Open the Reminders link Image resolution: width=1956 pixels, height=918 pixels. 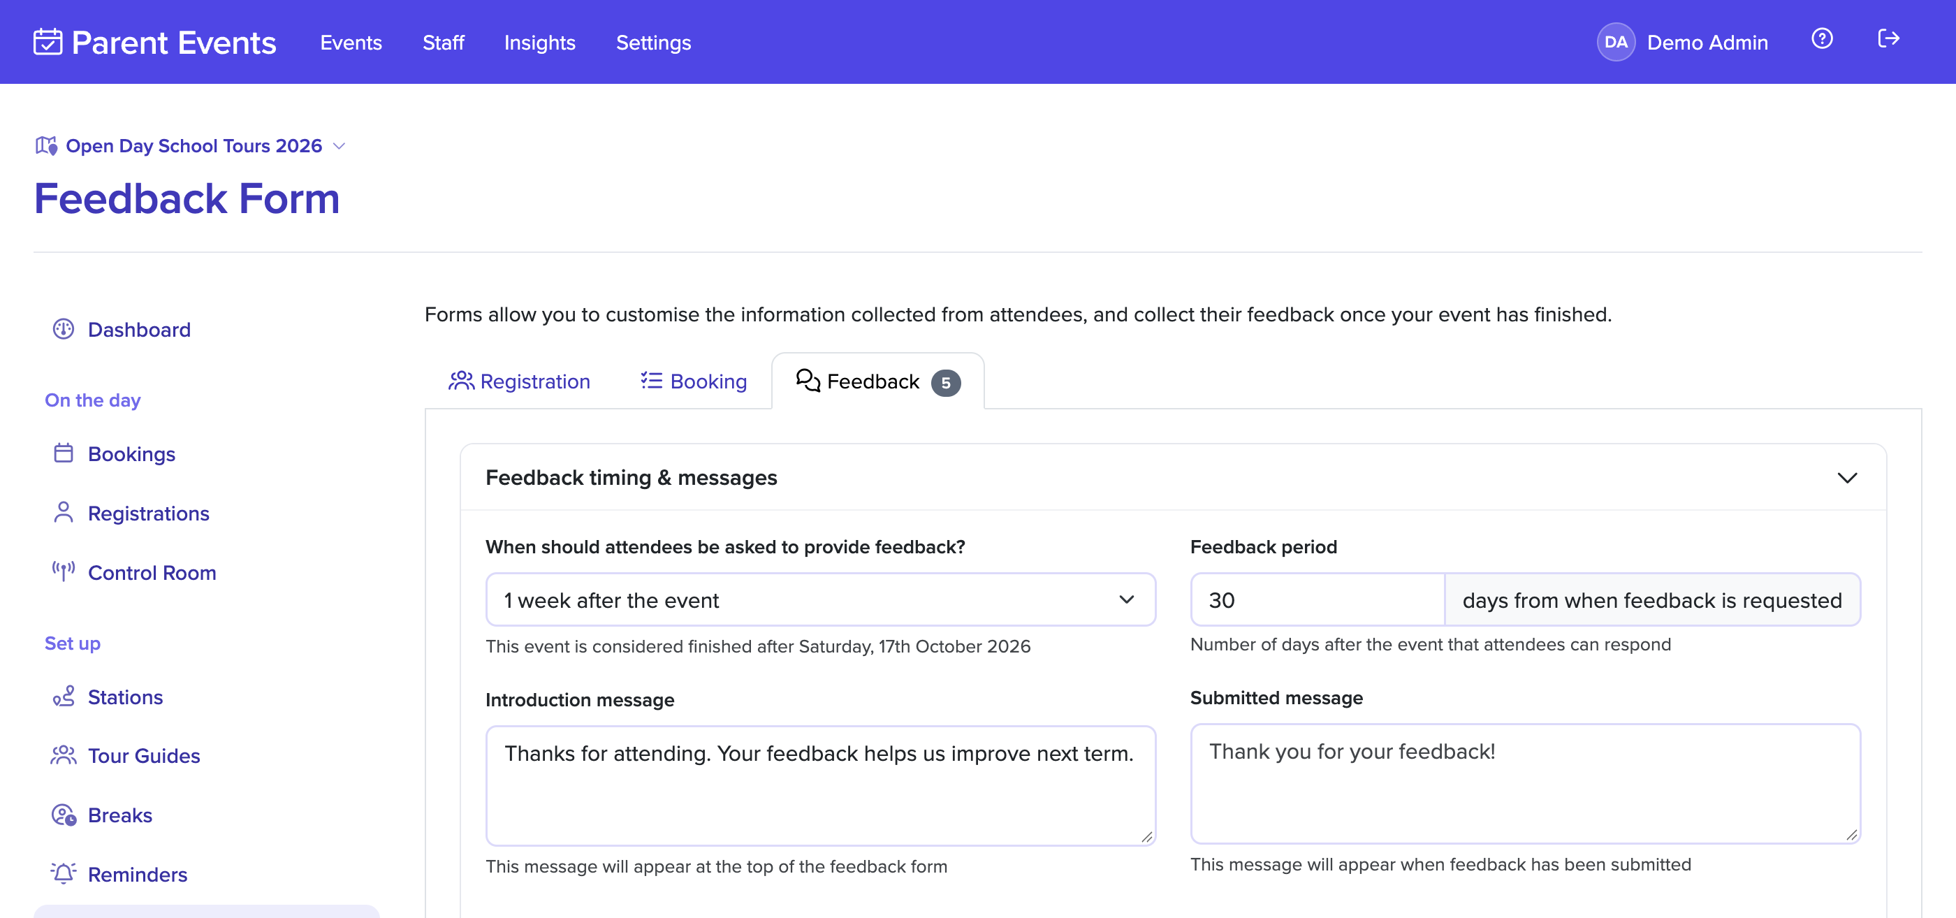point(138,874)
